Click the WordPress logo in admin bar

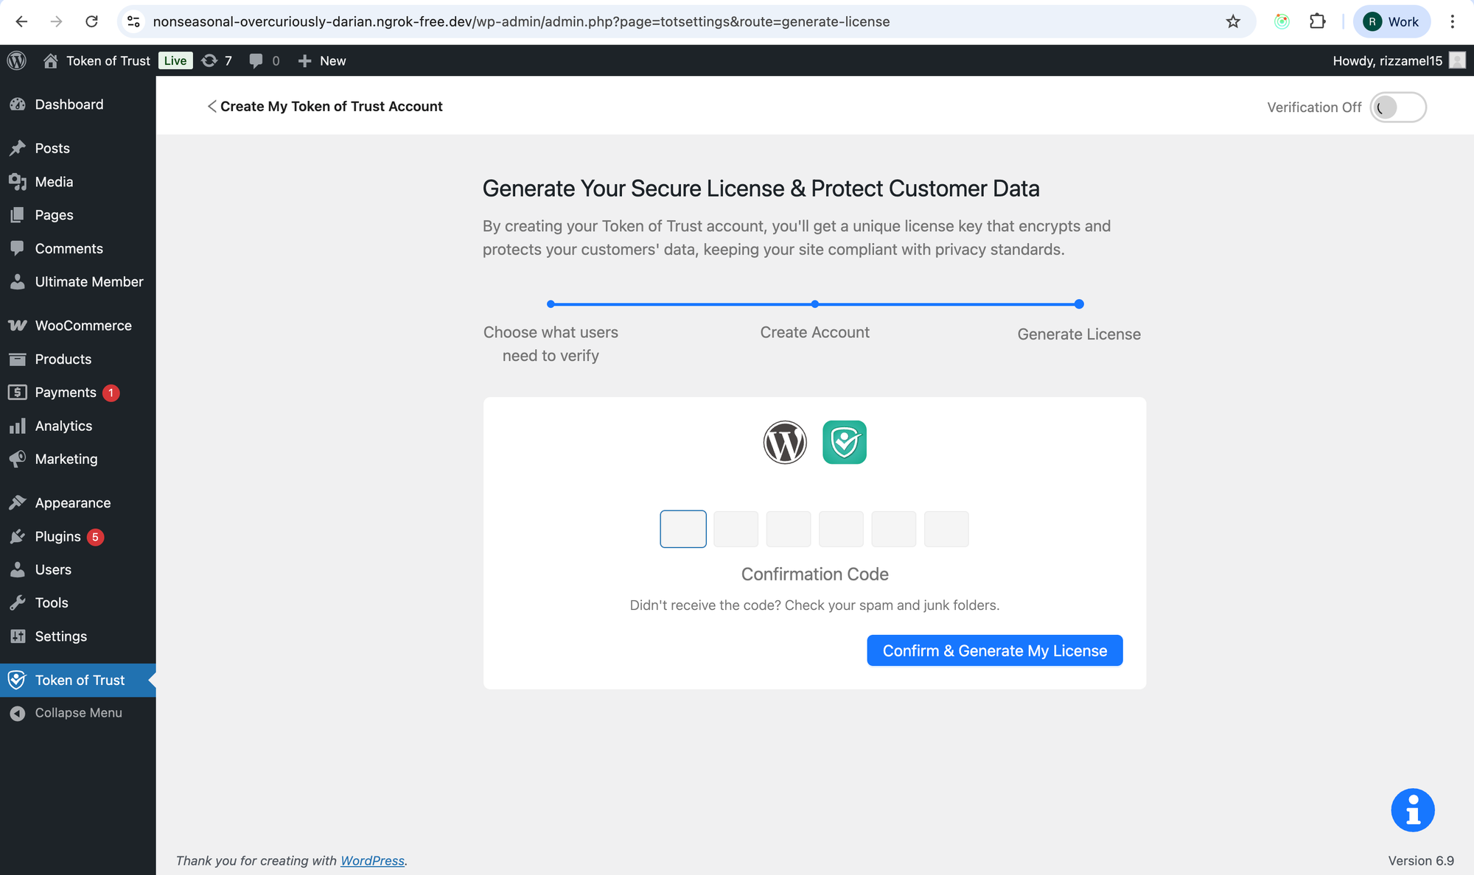[x=17, y=60]
